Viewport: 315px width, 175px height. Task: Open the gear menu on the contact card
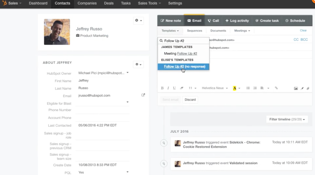[138, 21]
